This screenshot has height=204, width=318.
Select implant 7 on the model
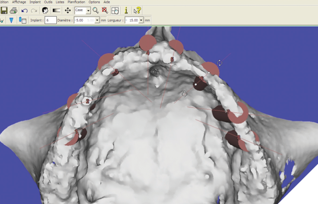[228, 112]
